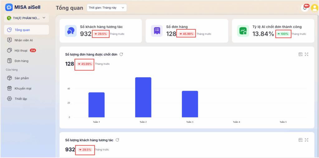
Task: Open Hội thoại conversations menu item
Action: (x=21, y=50)
